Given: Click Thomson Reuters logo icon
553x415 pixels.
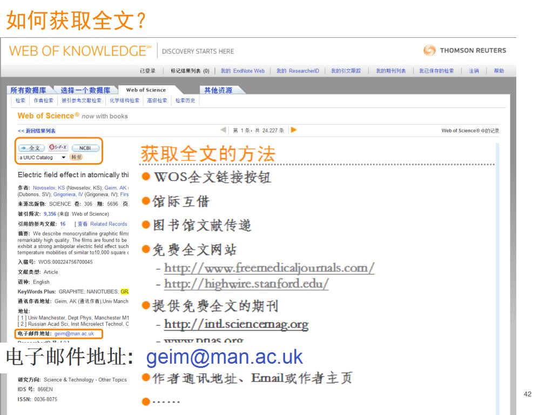Looking at the screenshot, I should coord(429,50).
